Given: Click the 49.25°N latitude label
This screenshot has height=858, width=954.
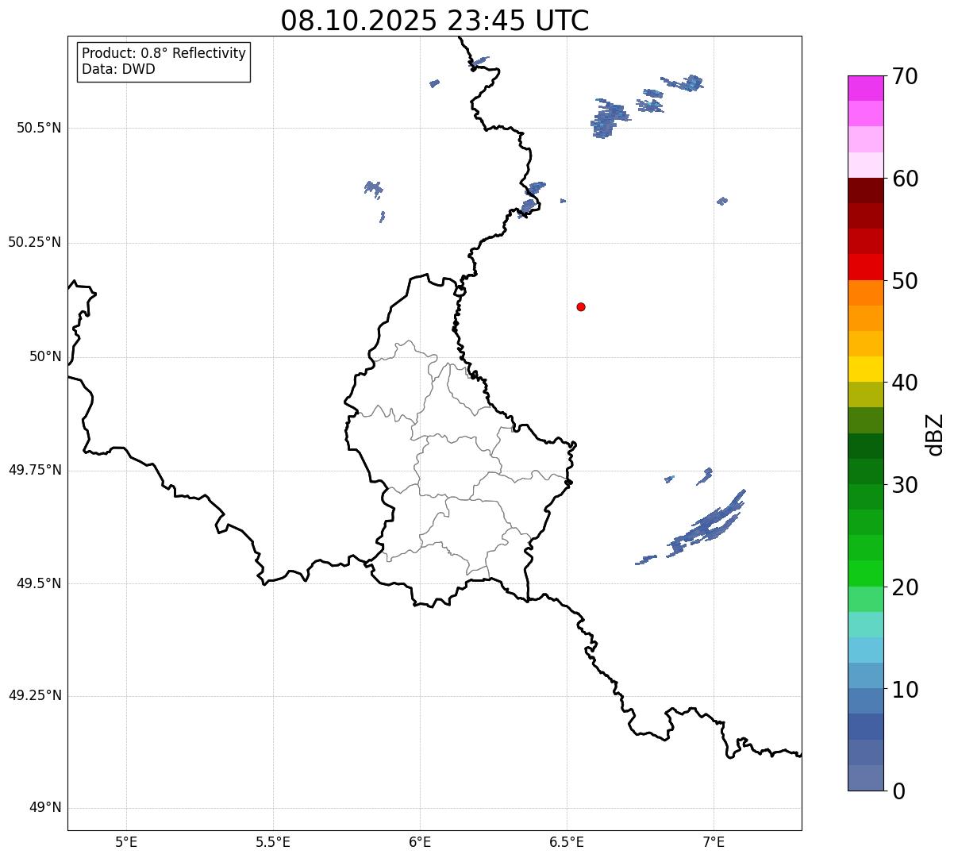Looking at the screenshot, I should pyautogui.click(x=35, y=696).
